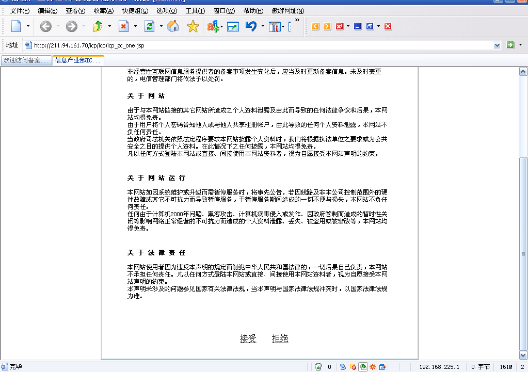Viewport: 528px width, 372px height.
Task: Click the blue undo arrow icon
Action: coord(251,26)
